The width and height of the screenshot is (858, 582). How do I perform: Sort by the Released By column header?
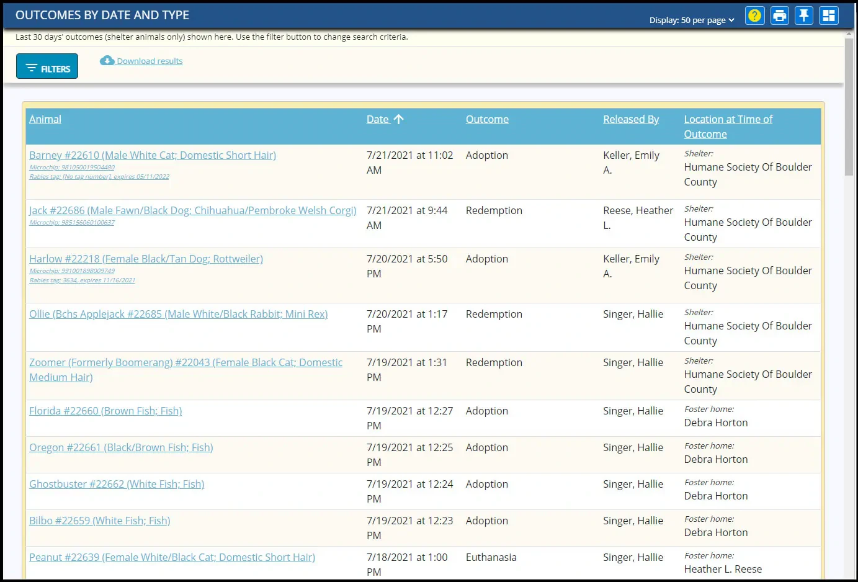click(x=631, y=119)
